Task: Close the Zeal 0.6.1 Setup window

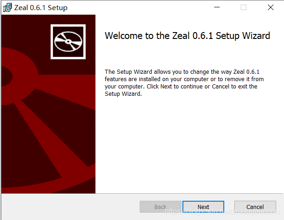Action: [271, 7]
